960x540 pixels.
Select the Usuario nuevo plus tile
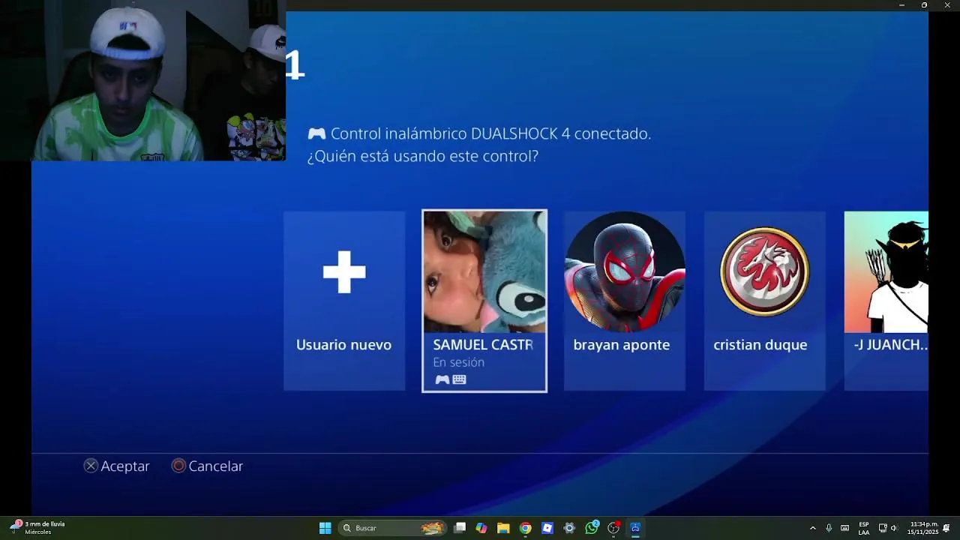344,301
